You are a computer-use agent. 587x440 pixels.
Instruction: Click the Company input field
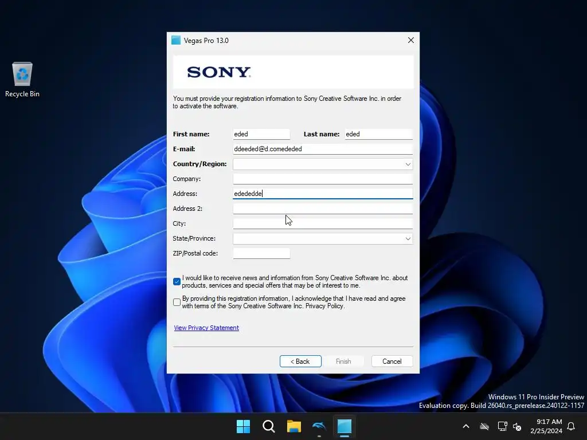[323, 179]
